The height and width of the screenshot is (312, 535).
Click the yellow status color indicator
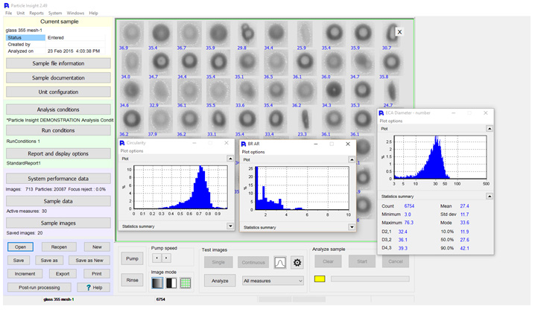click(320, 279)
